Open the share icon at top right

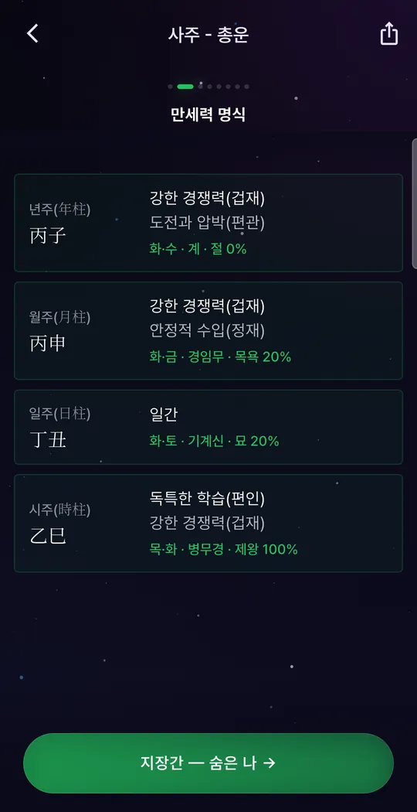pos(389,34)
